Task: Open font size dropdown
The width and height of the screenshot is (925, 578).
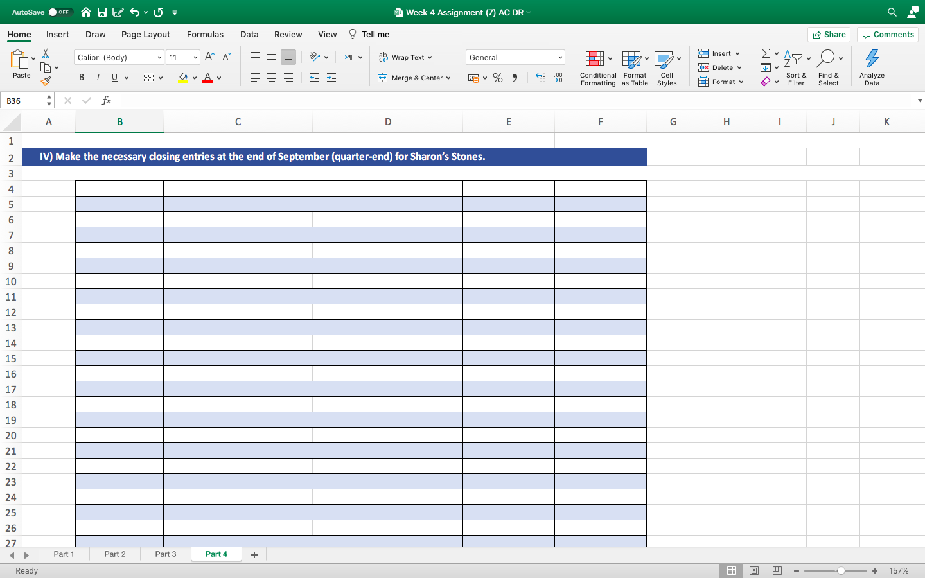Action: click(x=196, y=57)
